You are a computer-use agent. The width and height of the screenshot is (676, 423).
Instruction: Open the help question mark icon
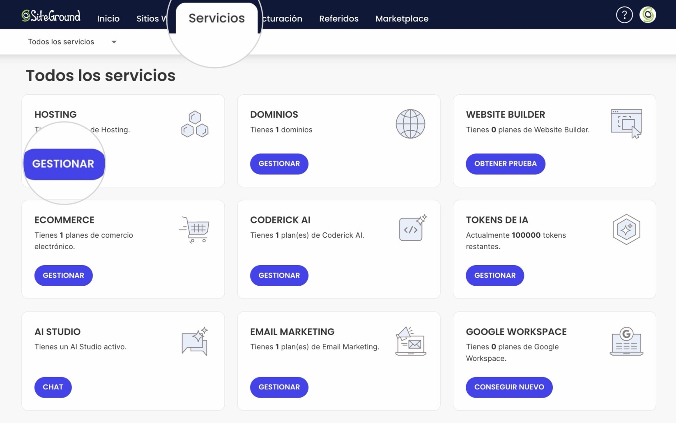click(x=624, y=15)
